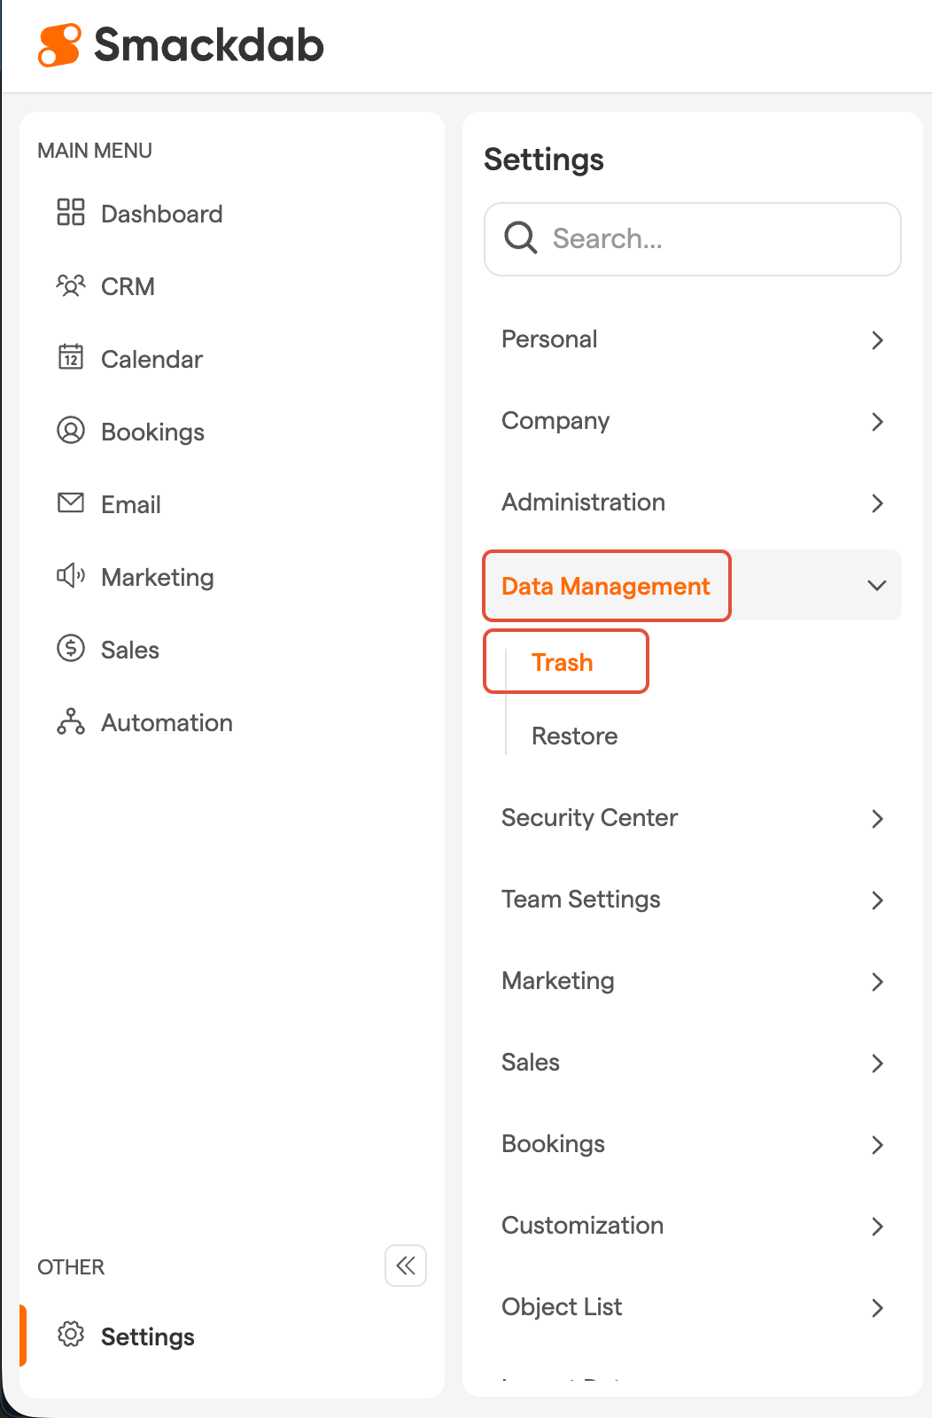Open CRM via its people icon
Screen dimensions: 932x1418
(x=70, y=285)
